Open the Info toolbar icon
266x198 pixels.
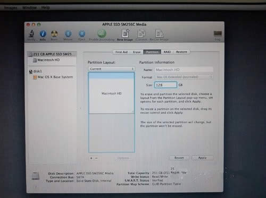click(43, 33)
